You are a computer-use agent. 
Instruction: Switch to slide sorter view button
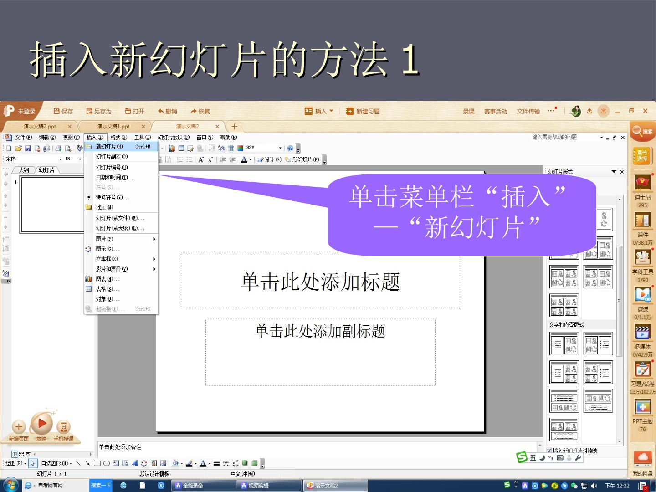pos(21,454)
